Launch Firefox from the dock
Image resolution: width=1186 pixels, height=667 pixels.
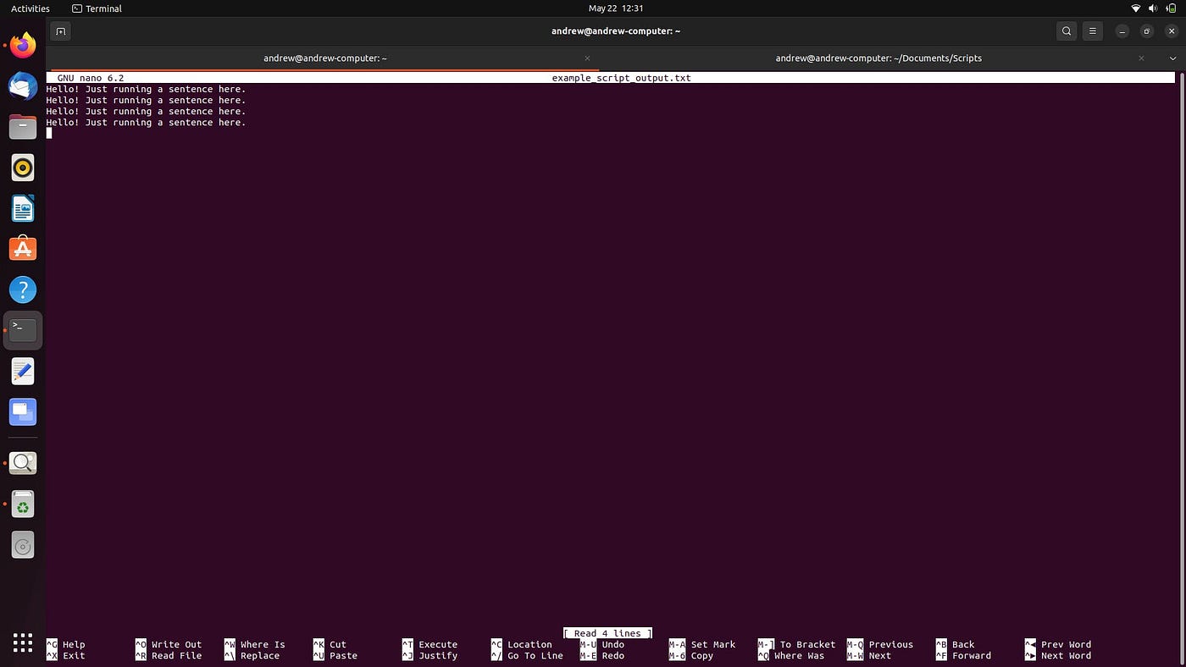[x=22, y=45]
